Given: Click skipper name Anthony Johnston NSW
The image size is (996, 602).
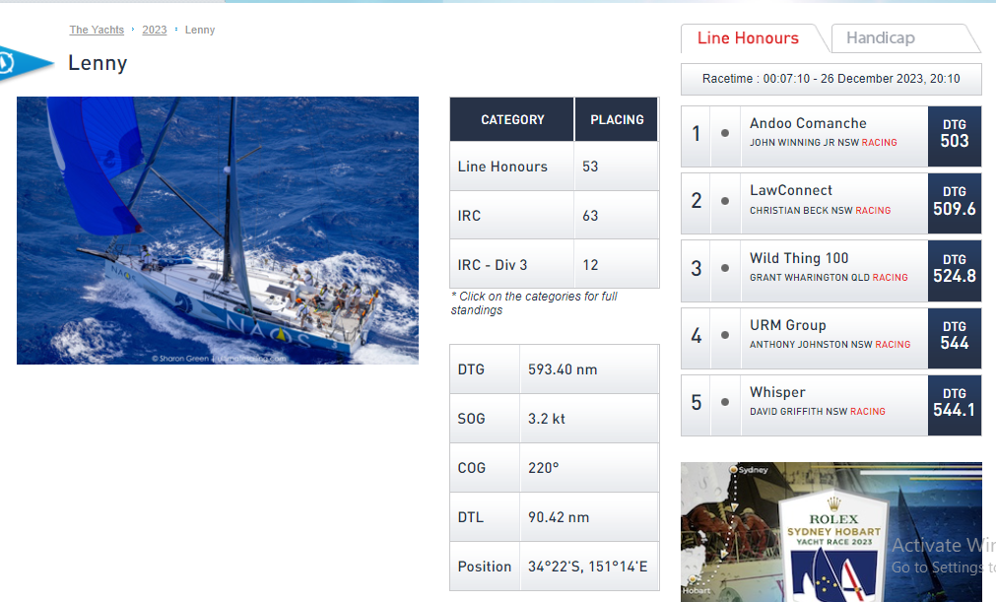Looking at the screenshot, I should [811, 344].
